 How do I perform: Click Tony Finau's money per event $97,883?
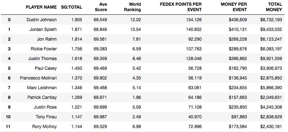coord(239,117)
